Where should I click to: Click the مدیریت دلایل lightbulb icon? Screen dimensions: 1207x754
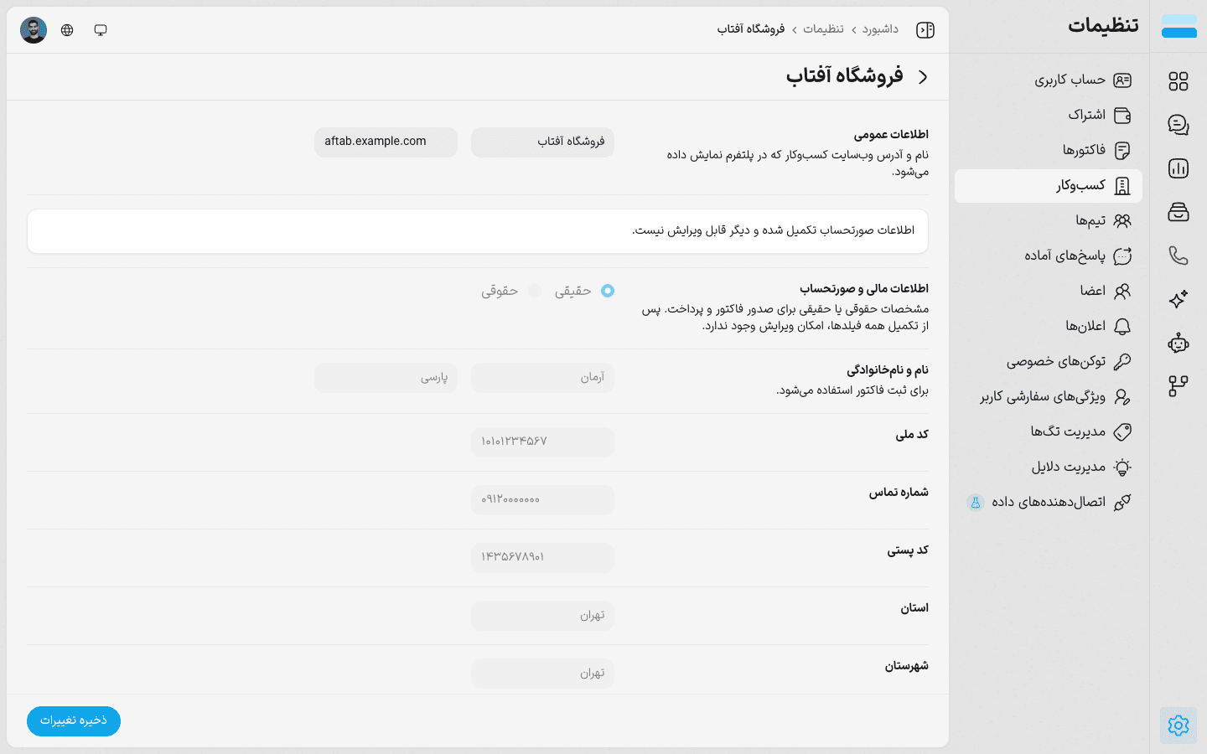point(1122,467)
